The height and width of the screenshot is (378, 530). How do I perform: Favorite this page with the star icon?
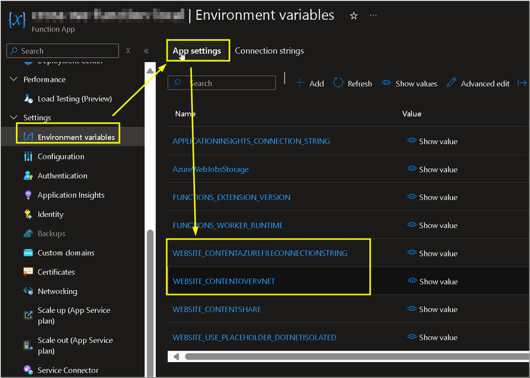[354, 16]
